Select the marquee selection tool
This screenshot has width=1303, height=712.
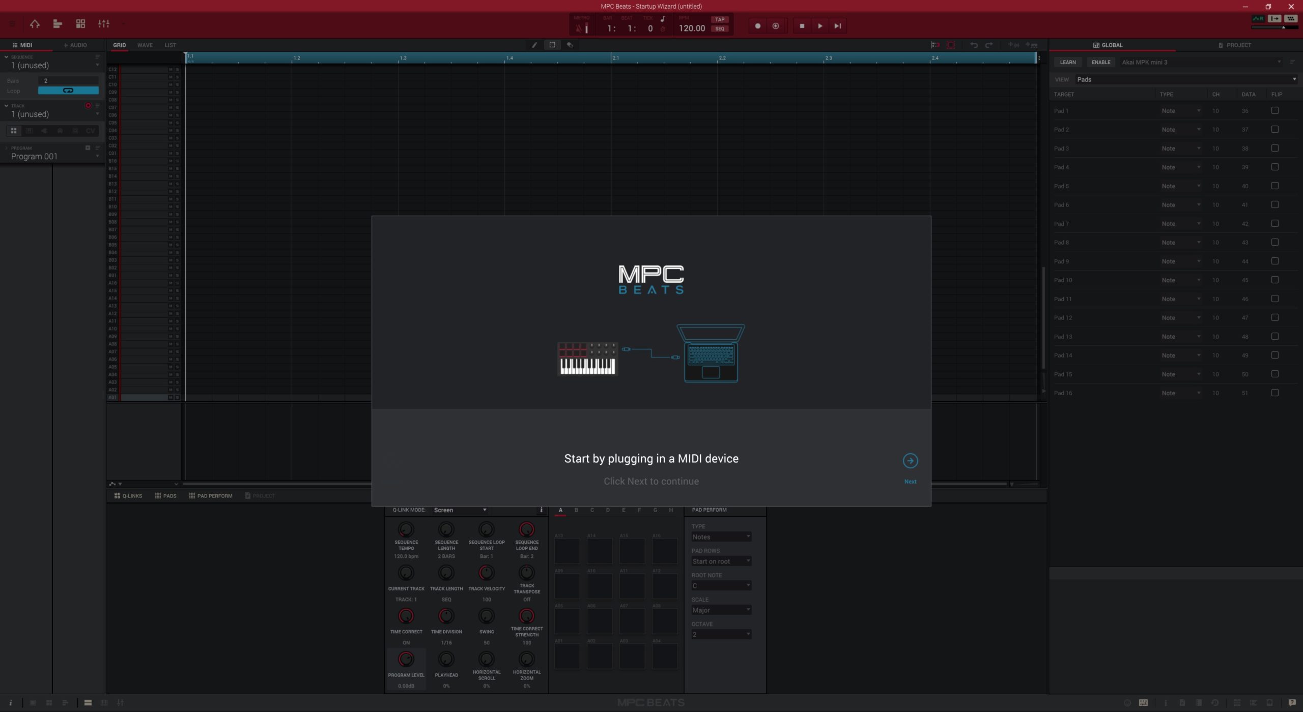click(552, 45)
